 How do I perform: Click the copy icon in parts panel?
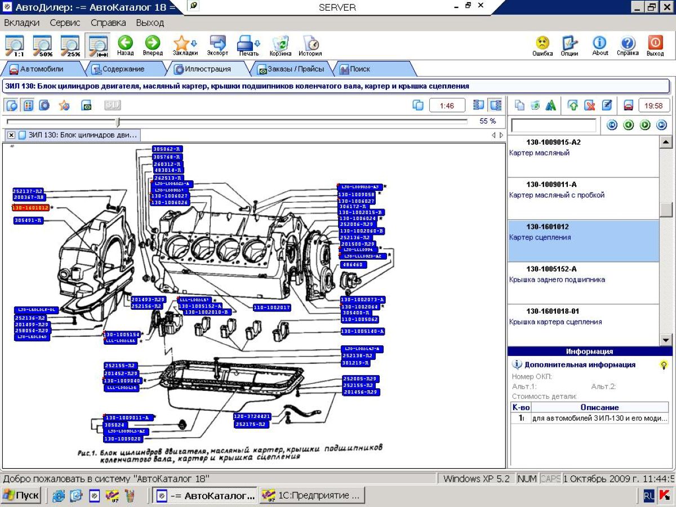point(520,105)
